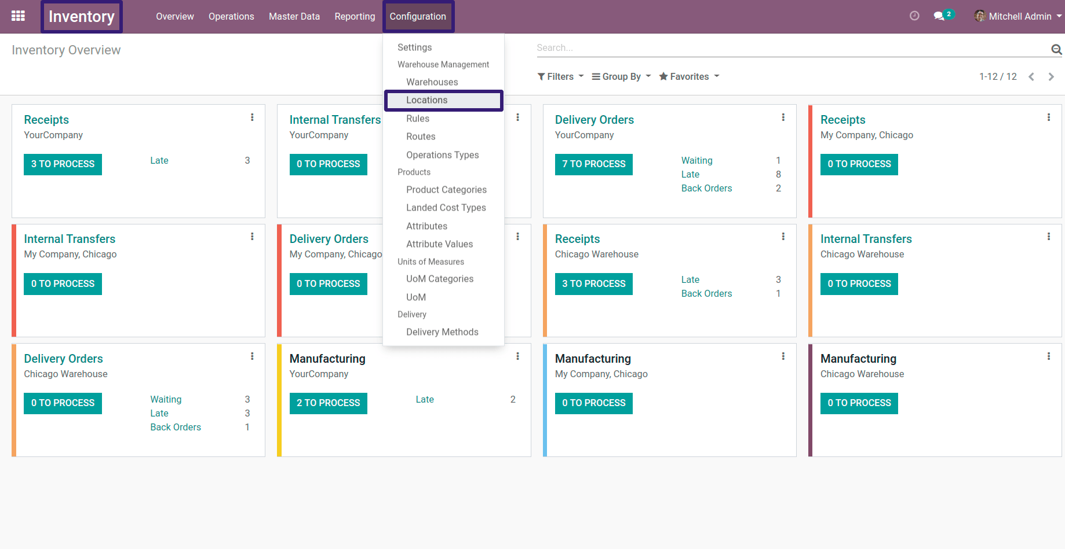The height and width of the screenshot is (549, 1065).
Task: Open the Operations menu
Action: pos(231,16)
